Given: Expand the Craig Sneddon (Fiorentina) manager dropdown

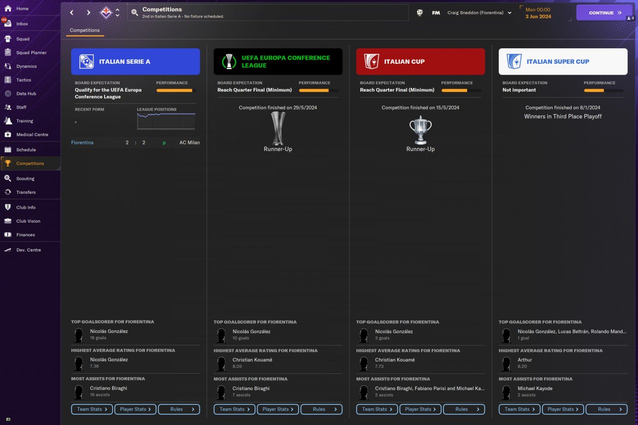Looking at the screenshot, I should click(479, 13).
